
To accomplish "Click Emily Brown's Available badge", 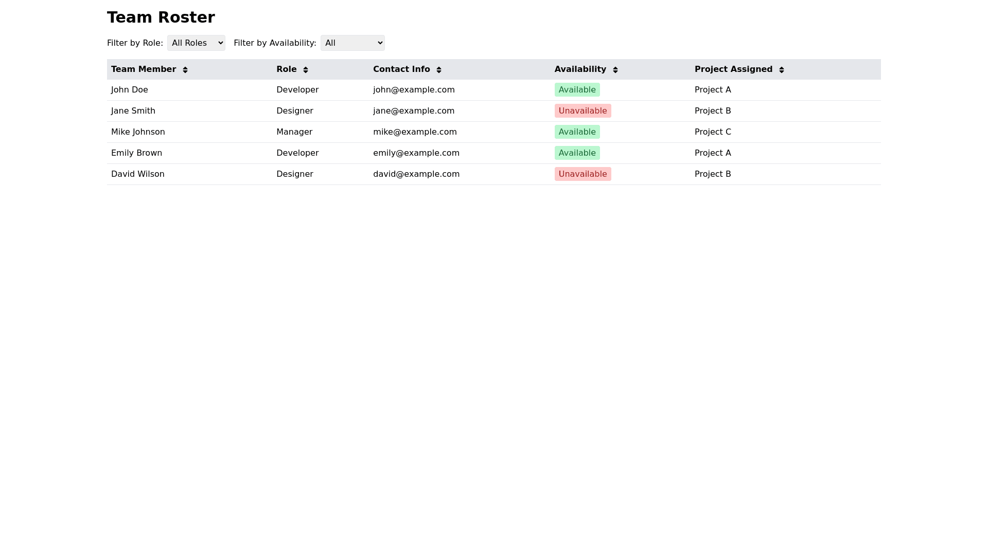I will point(577,153).
